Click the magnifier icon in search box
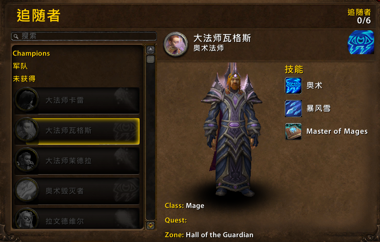 point(16,37)
